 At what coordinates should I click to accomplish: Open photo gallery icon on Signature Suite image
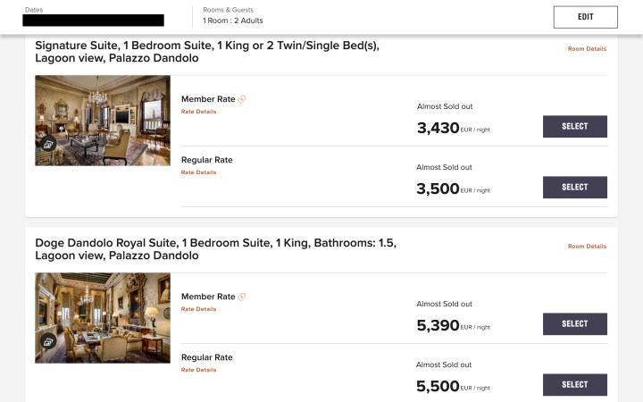tap(48, 144)
